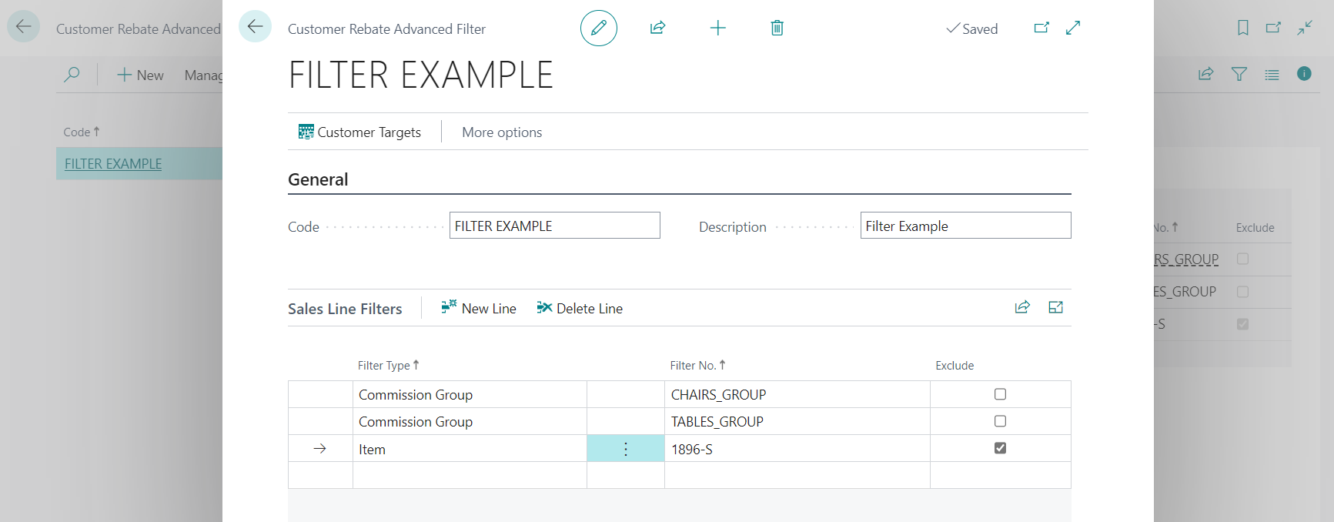Open the Customer Targets action

(359, 132)
